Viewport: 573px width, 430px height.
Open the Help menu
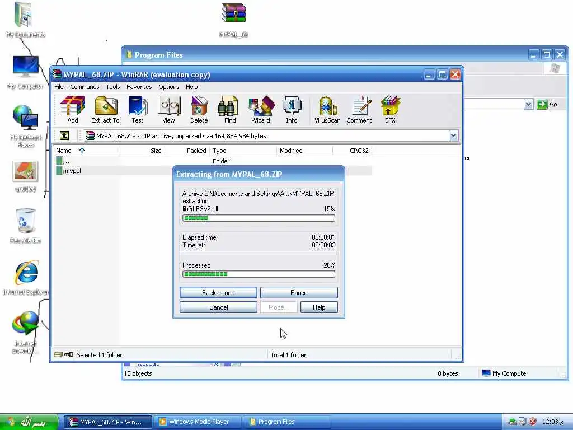(x=191, y=87)
